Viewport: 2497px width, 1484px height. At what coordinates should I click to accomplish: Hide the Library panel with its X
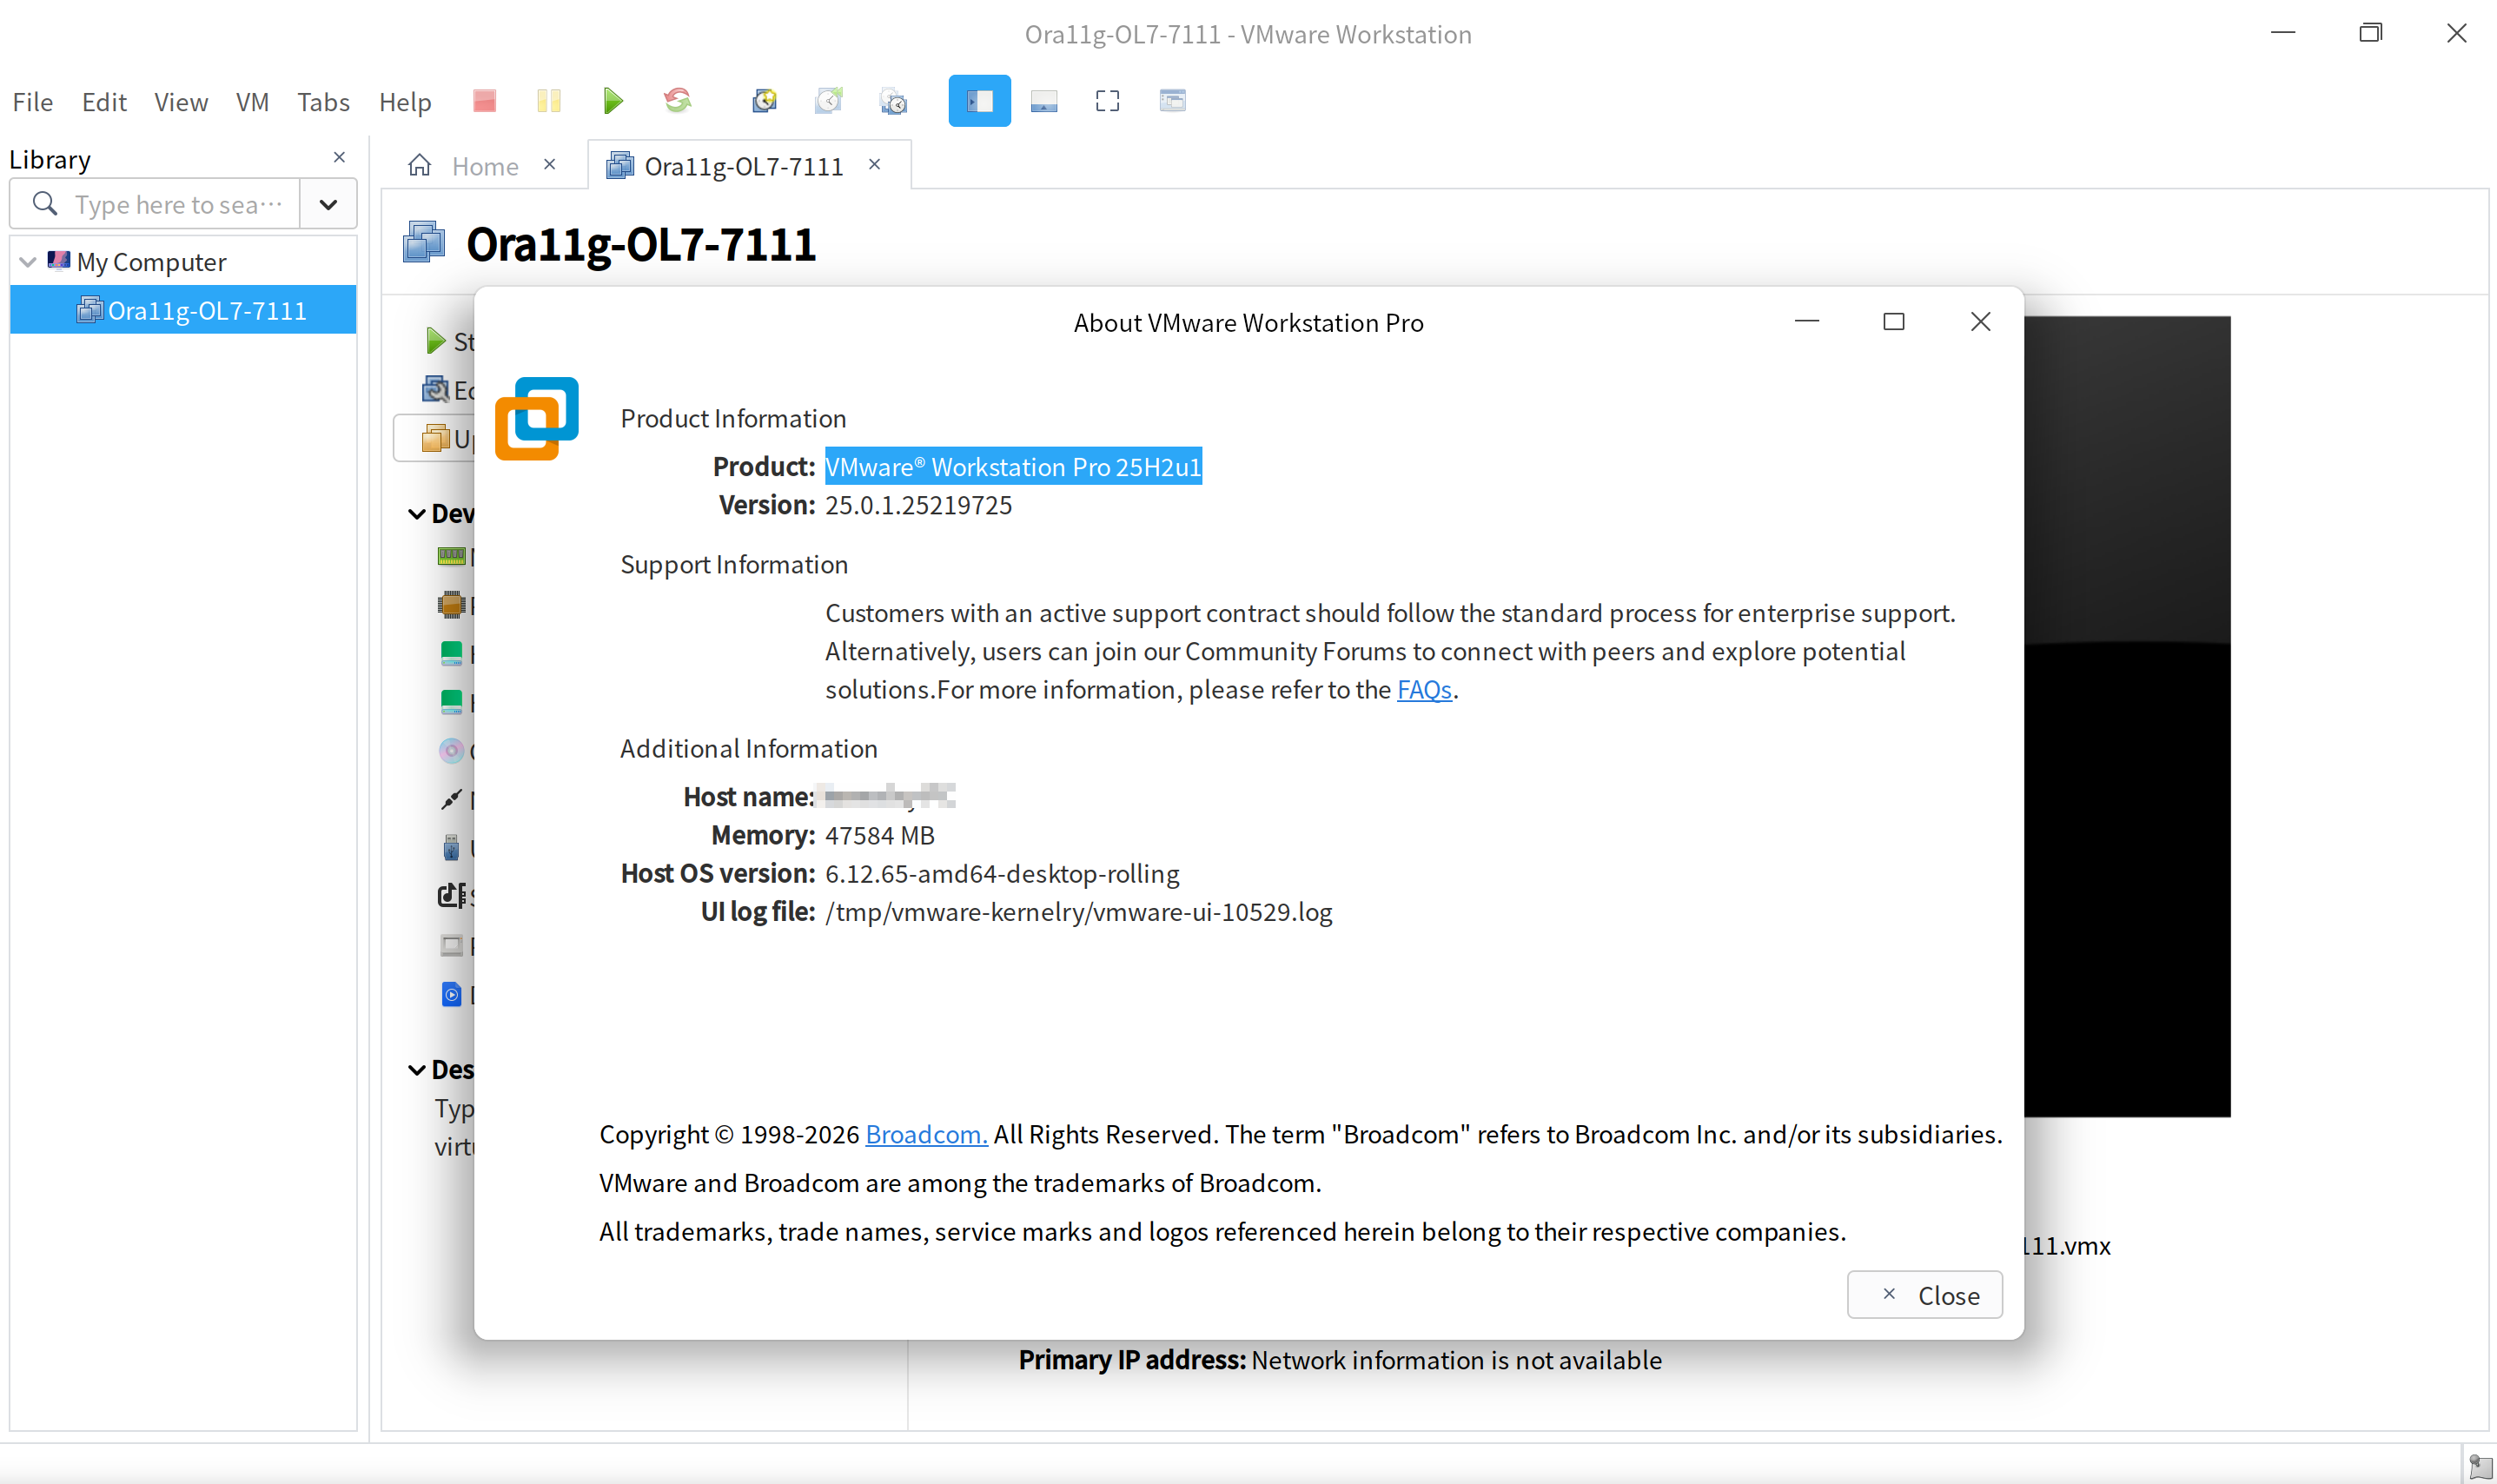pos(339,158)
